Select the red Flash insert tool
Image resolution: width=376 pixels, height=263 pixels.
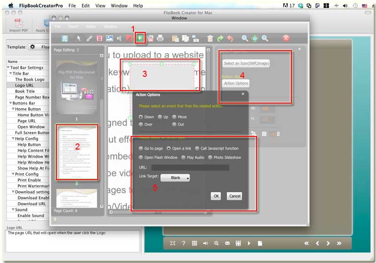point(130,38)
